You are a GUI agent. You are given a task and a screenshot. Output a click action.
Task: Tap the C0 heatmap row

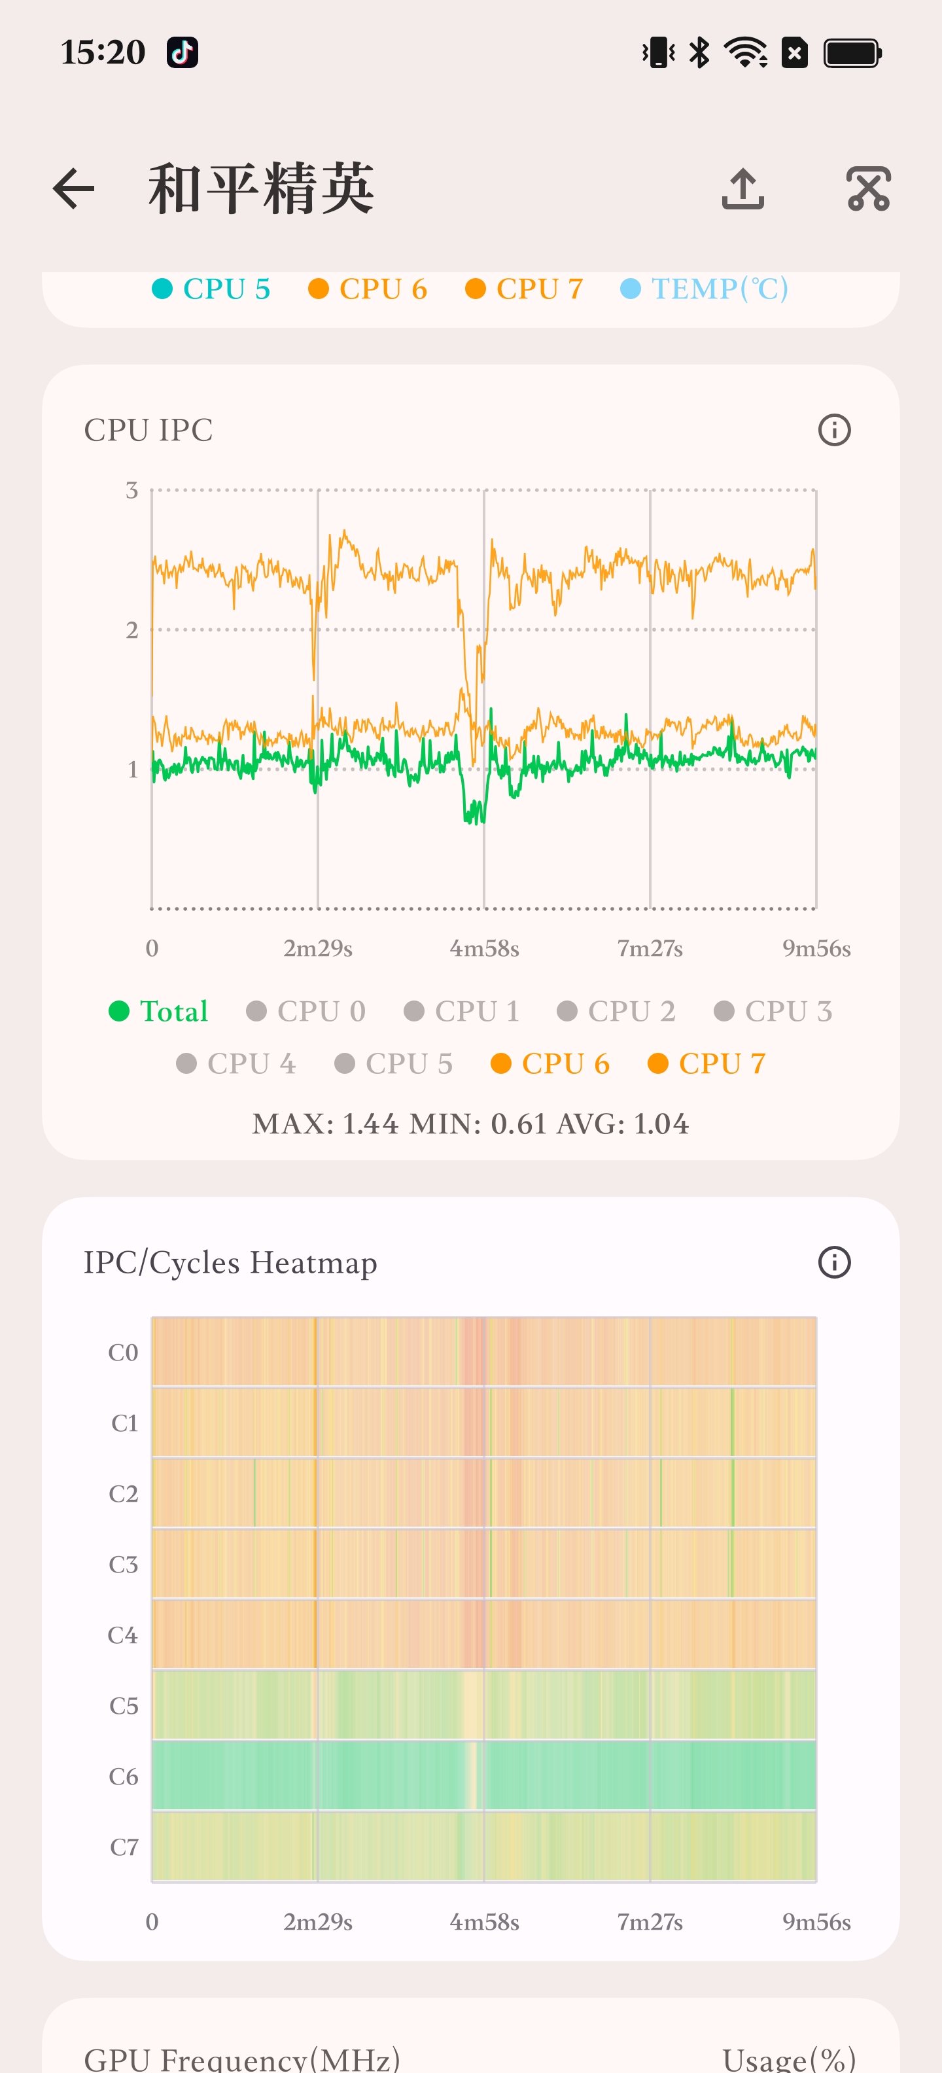pos(484,1351)
